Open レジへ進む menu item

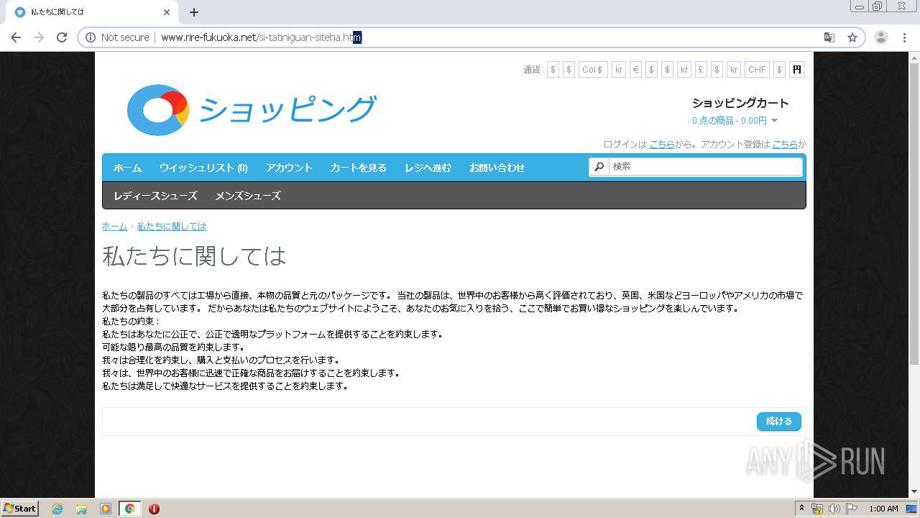428,168
